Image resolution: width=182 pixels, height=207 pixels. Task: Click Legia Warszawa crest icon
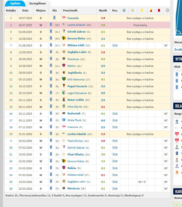tap(64, 93)
